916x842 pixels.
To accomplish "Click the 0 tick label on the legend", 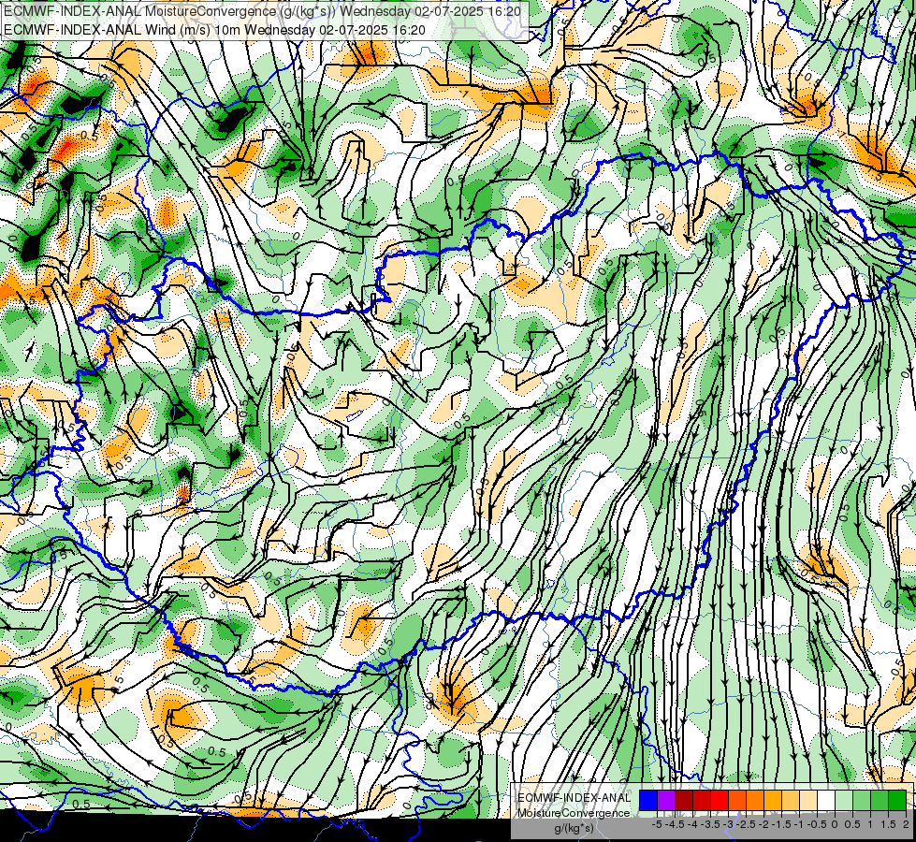I will click(835, 824).
